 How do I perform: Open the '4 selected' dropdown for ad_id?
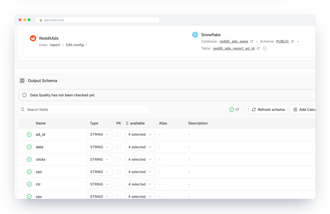tap(140, 135)
